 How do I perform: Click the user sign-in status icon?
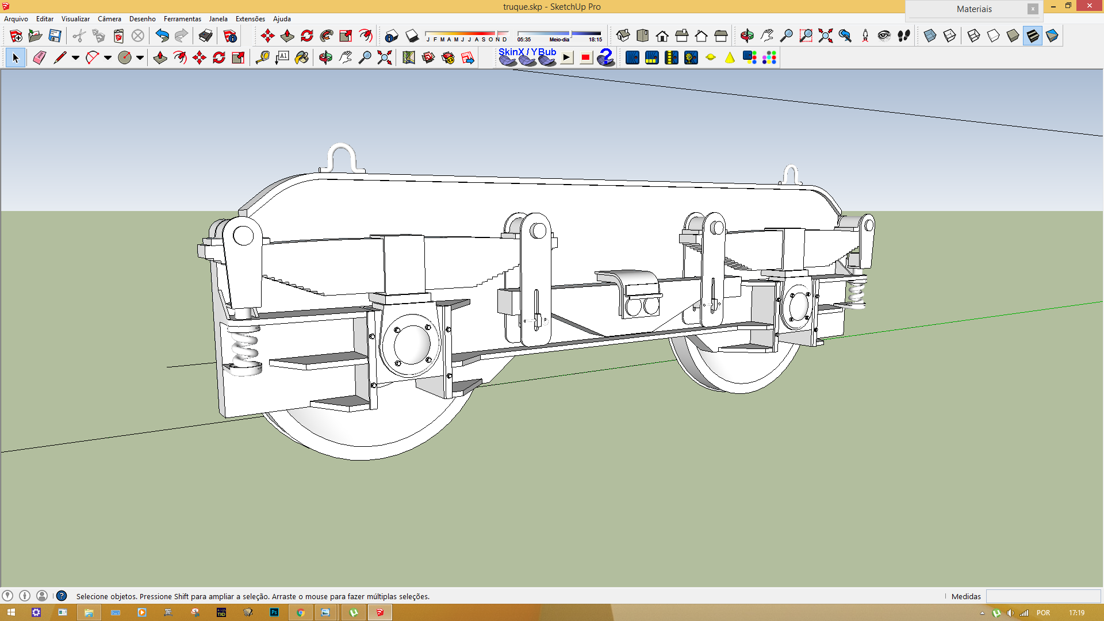point(42,596)
